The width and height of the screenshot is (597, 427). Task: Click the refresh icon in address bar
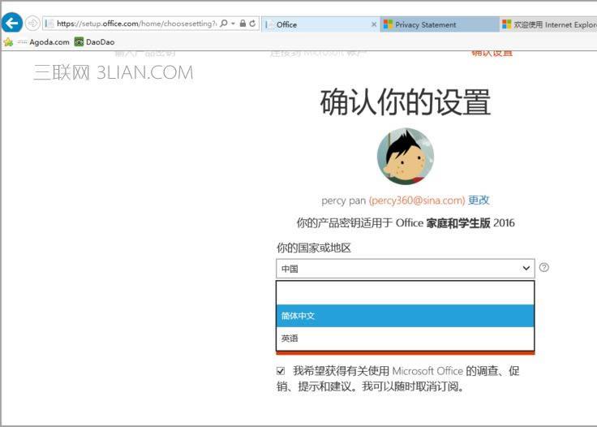(x=252, y=24)
